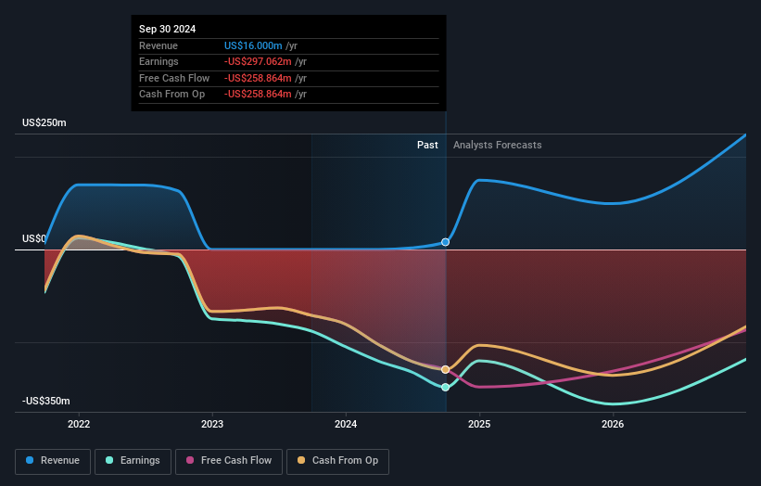Click the blue Revenue data point marker
The height and width of the screenshot is (486, 761).
coord(445,242)
